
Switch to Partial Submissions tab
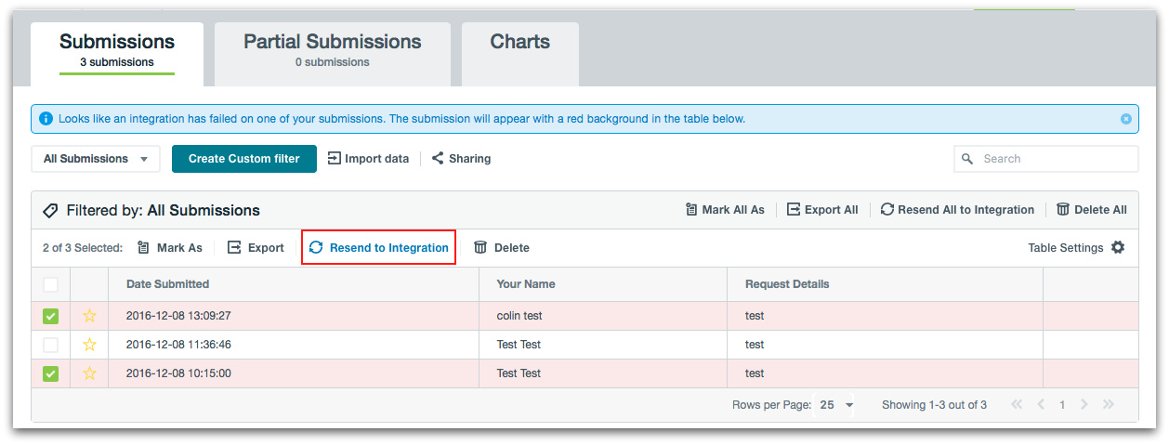tap(332, 50)
